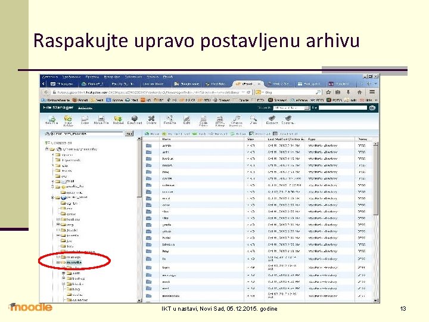Select the login folder row

coord(258,268)
